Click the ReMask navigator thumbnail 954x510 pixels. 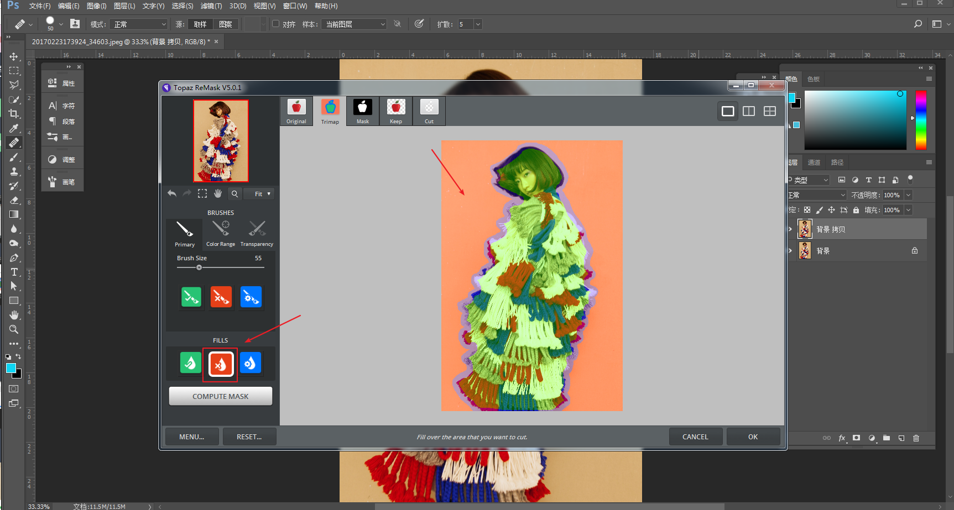(x=221, y=141)
